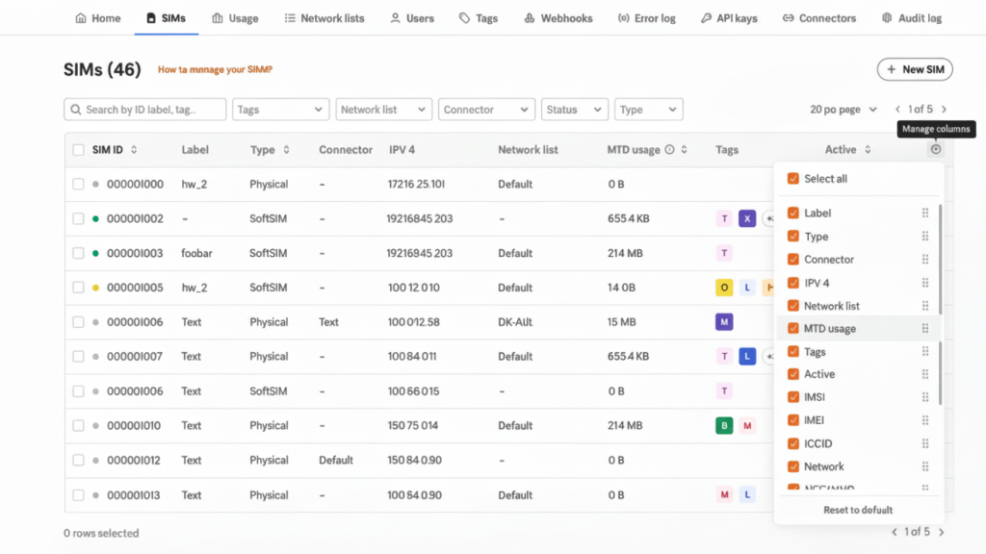This screenshot has height=554, width=986.
Task: Click the MTD usage info icon
Action: point(669,150)
